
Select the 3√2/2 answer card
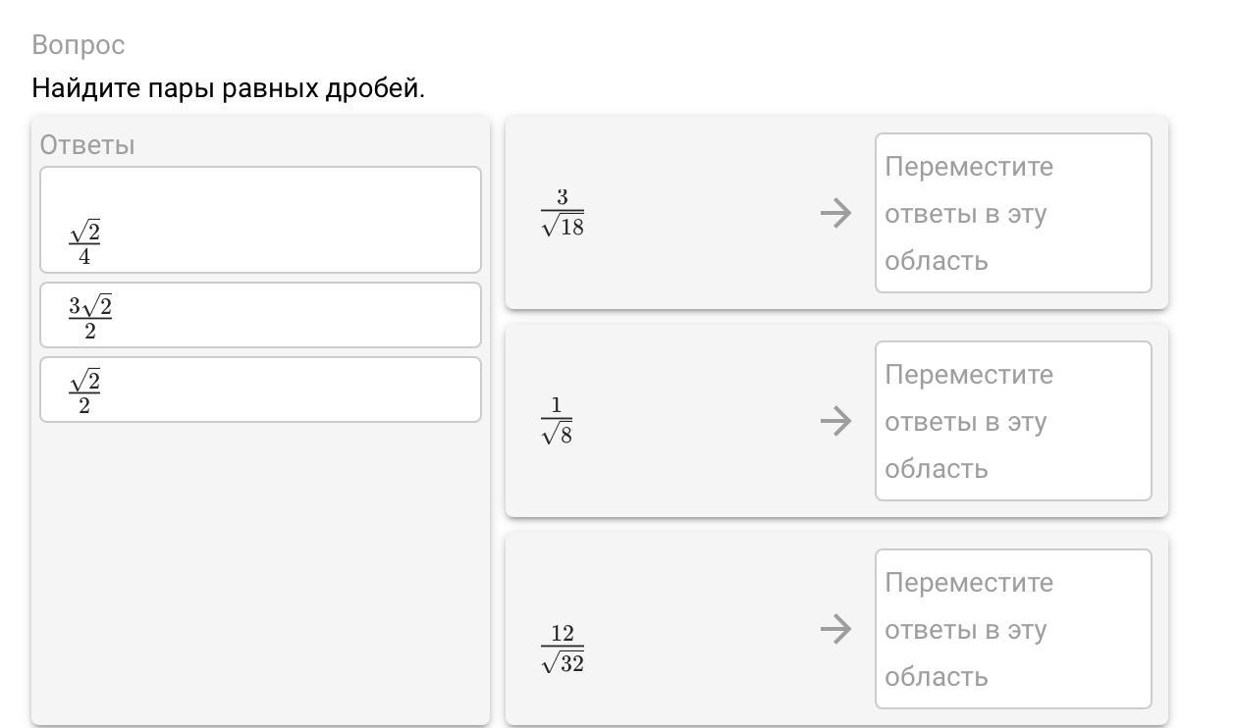pyautogui.click(x=260, y=315)
